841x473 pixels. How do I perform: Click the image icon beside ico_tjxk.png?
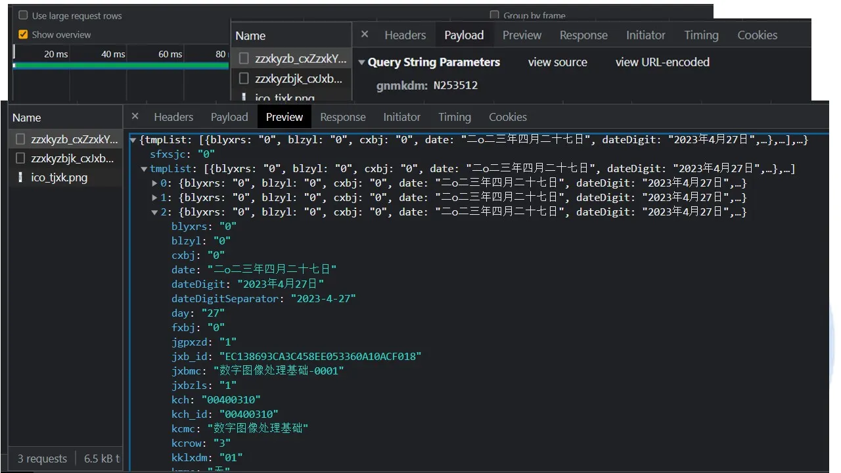point(20,177)
